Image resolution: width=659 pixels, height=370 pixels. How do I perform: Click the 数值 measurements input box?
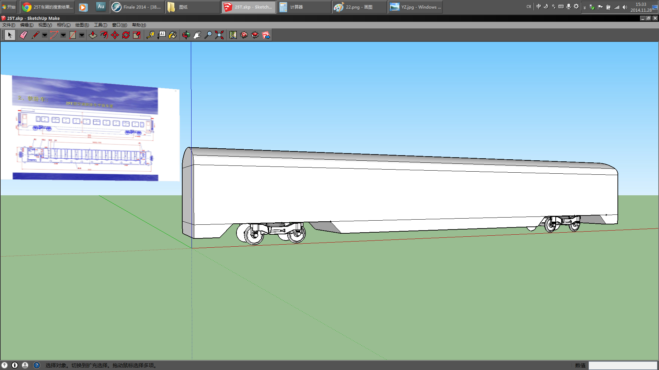tap(623, 365)
